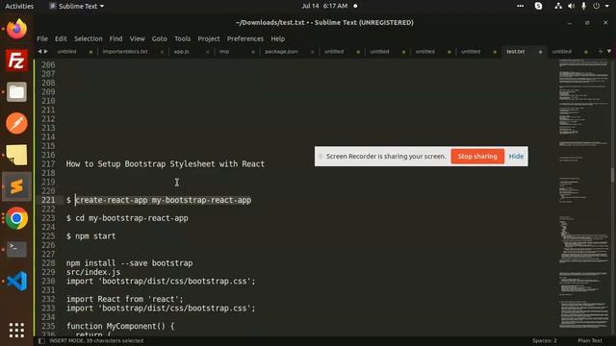Grab the sharing notice drag handle

coord(321,156)
